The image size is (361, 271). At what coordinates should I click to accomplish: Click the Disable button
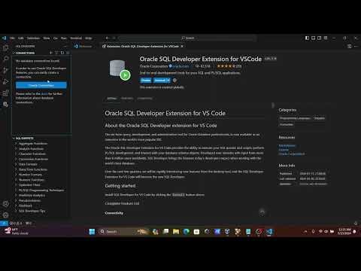(x=146, y=81)
